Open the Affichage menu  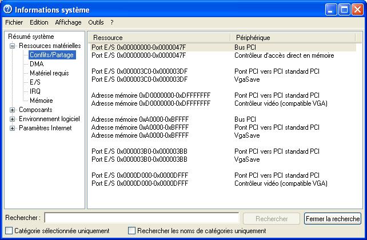pos(68,22)
